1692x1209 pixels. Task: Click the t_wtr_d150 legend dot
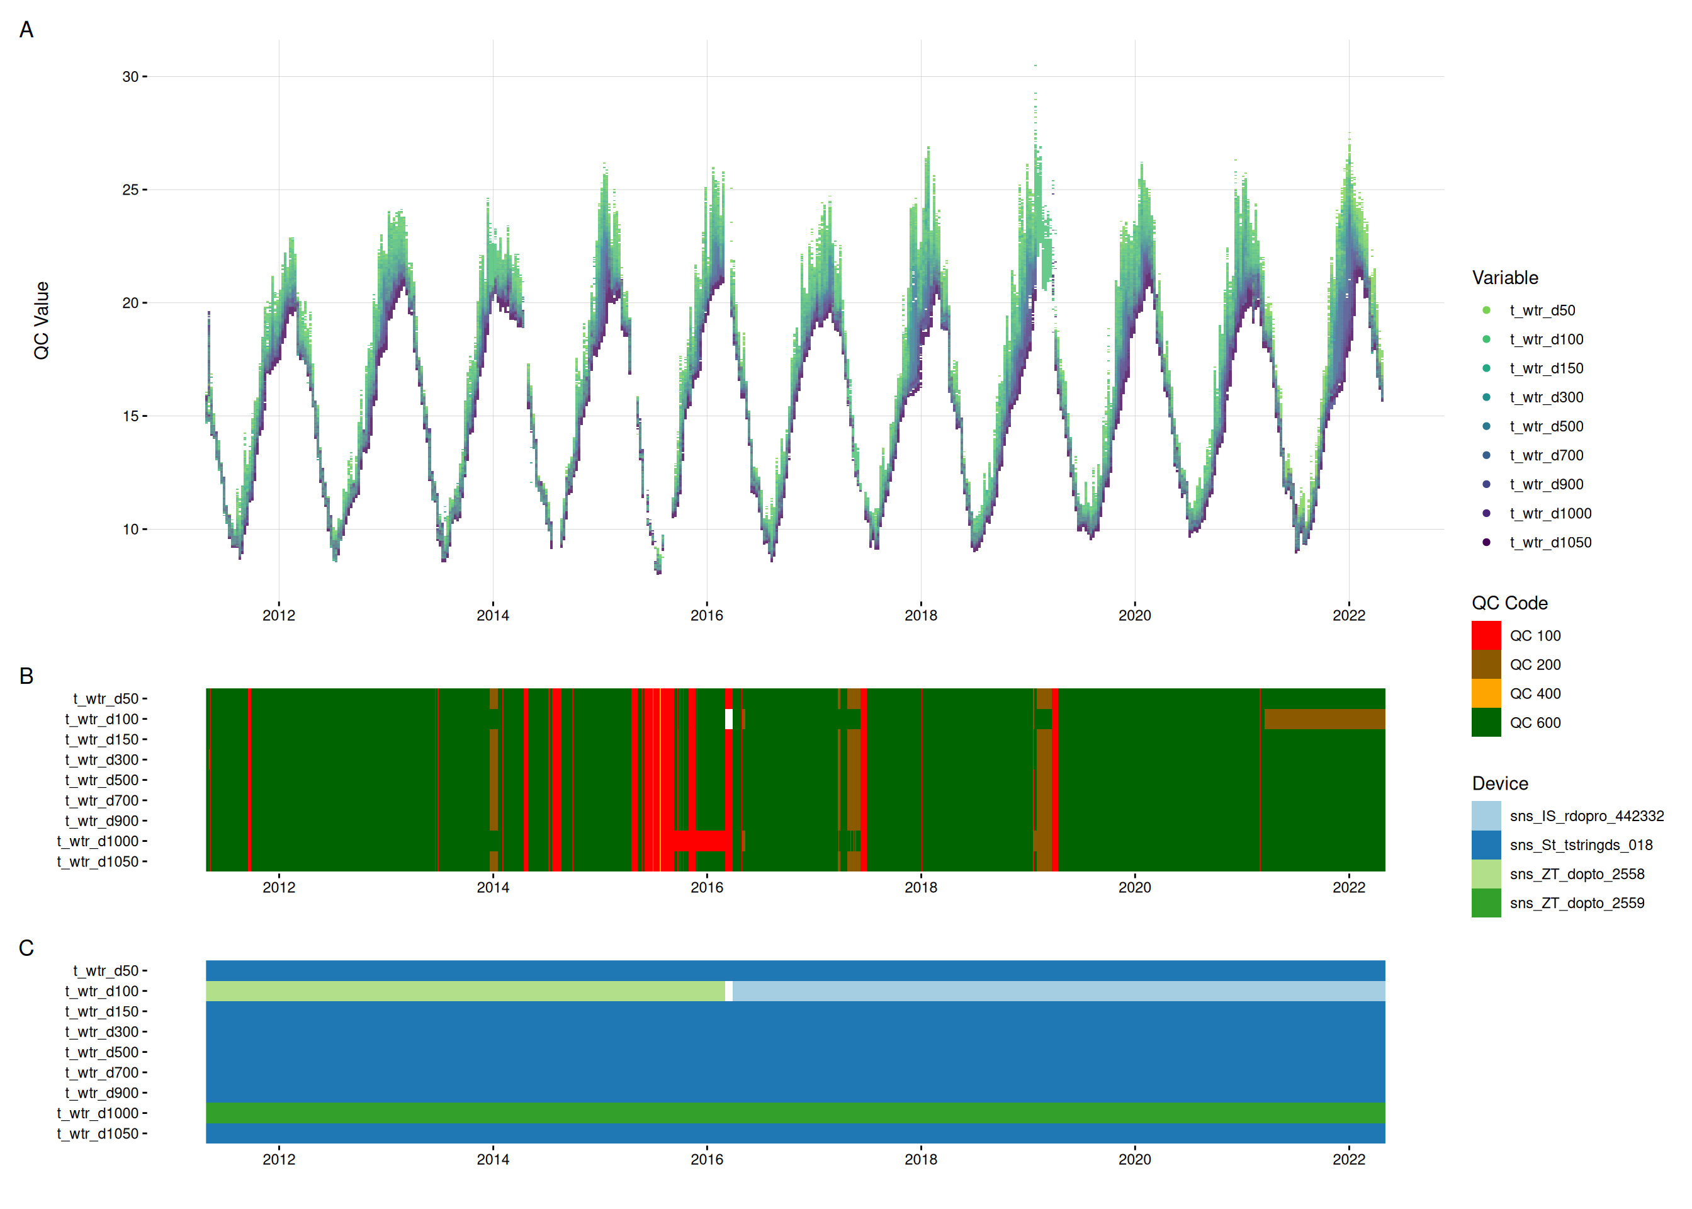click(1486, 368)
